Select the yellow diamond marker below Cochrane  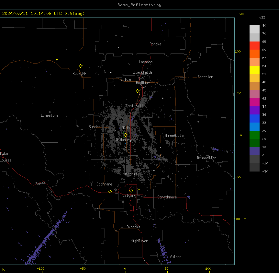(110, 191)
